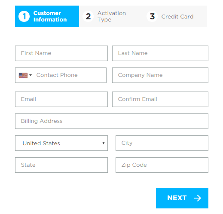This screenshot has height=214, width=223.
Task: Click the Email input box
Action: 61,99
